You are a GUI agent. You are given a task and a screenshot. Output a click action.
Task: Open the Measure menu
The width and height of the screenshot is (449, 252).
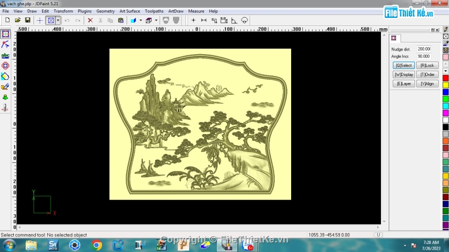coord(196,11)
